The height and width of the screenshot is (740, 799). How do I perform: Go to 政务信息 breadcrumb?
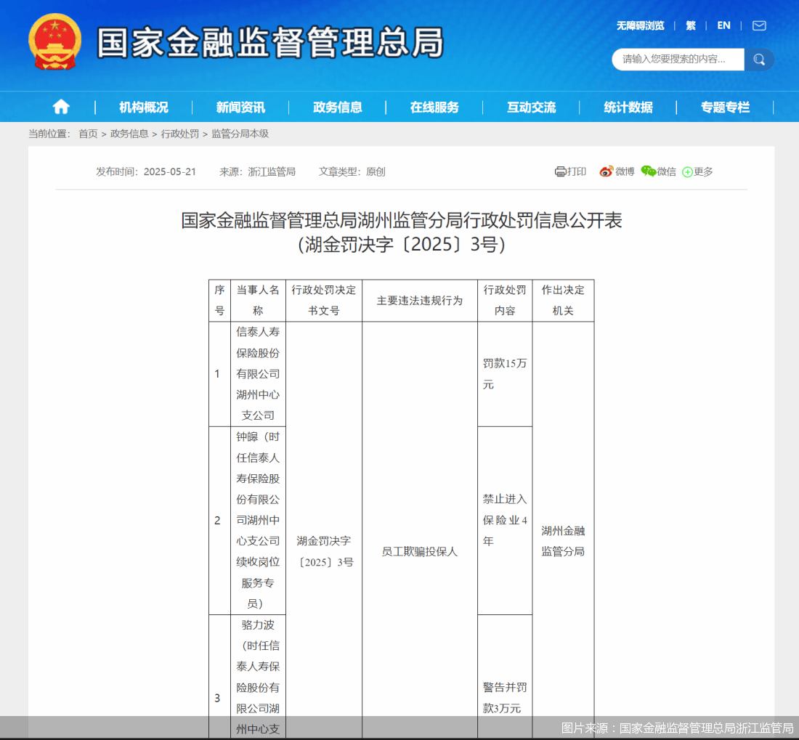tap(129, 134)
